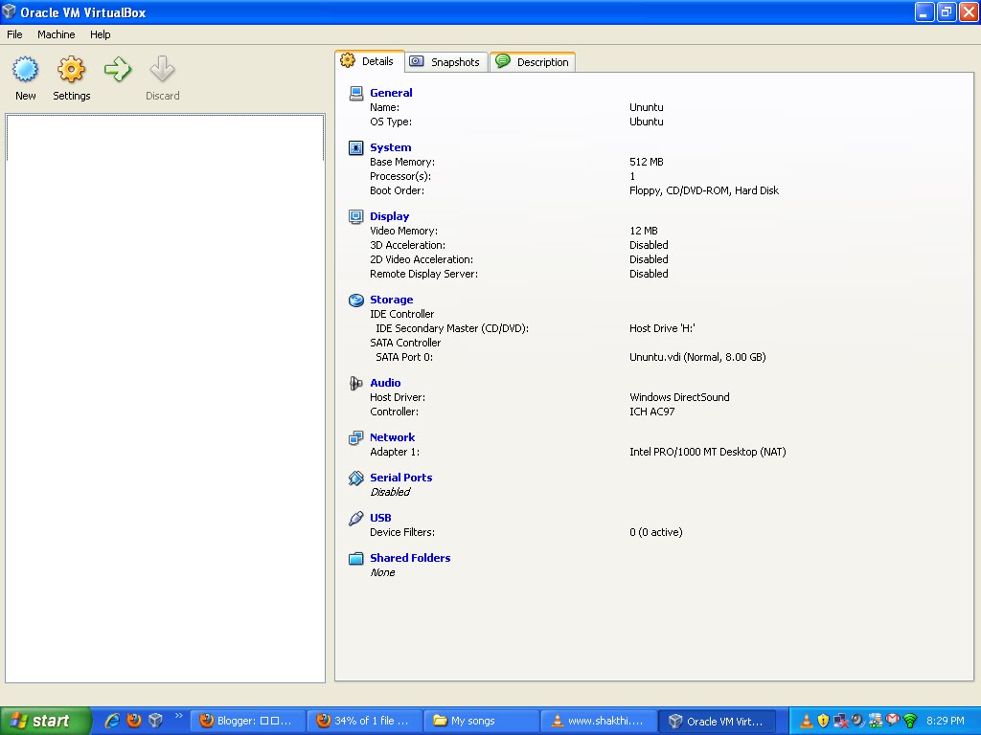Open the USB settings link
Image resolution: width=981 pixels, height=735 pixels.
click(380, 518)
